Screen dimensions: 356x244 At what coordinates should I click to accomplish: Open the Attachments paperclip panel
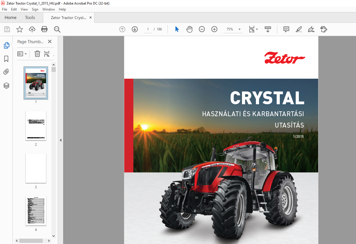click(6, 72)
